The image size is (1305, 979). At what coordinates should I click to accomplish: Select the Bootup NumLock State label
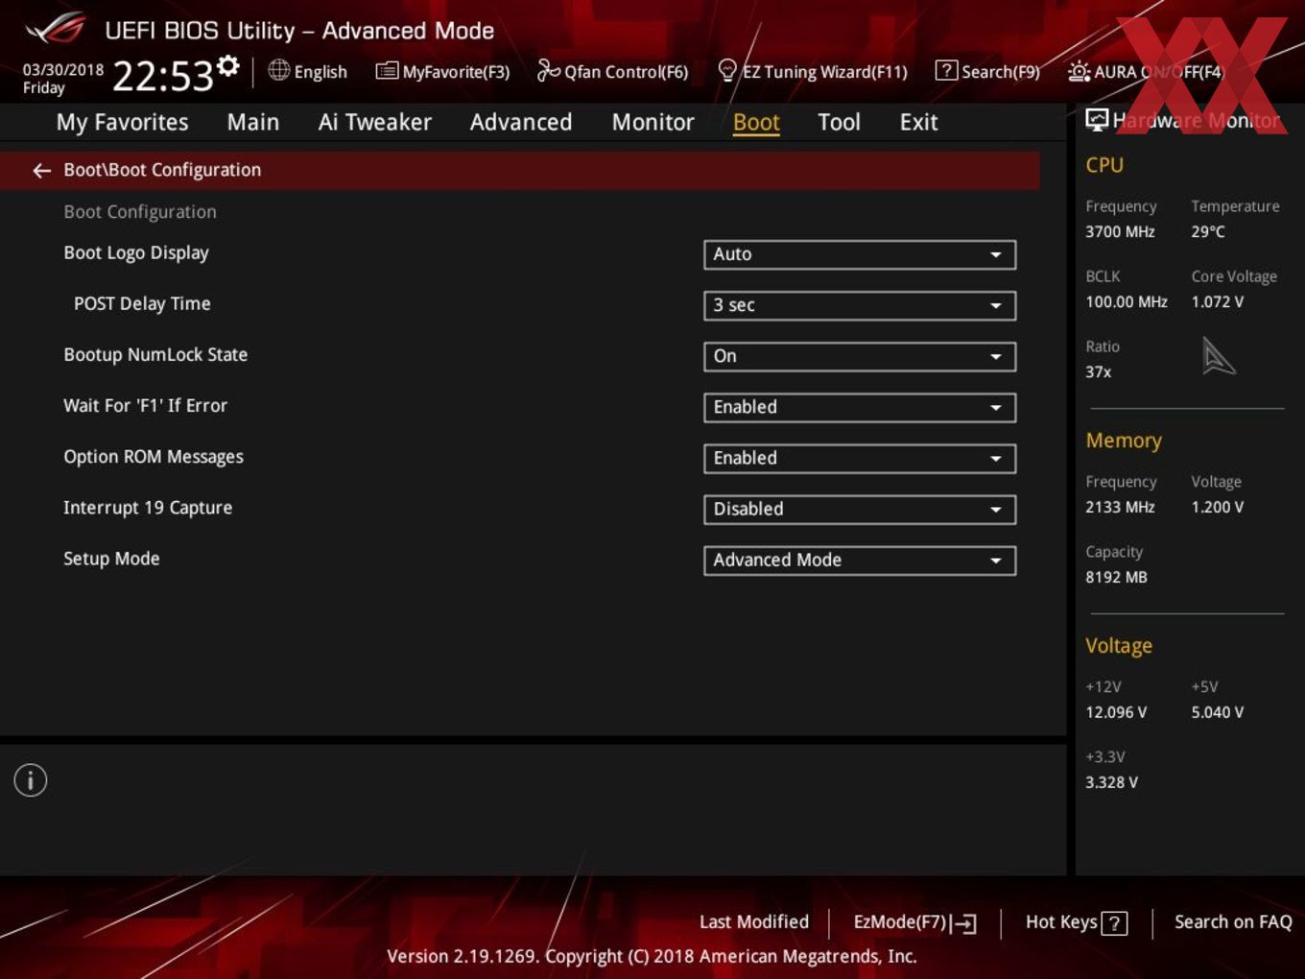coord(155,355)
